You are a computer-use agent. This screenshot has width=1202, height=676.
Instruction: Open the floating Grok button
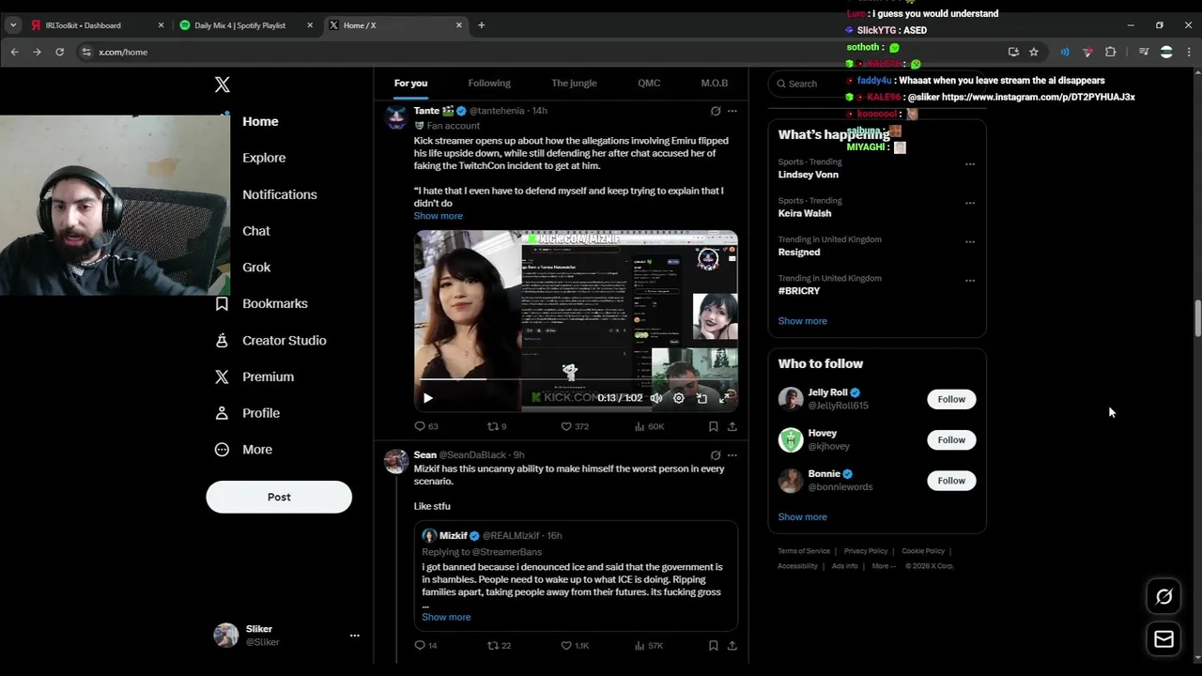click(x=1163, y=596)
